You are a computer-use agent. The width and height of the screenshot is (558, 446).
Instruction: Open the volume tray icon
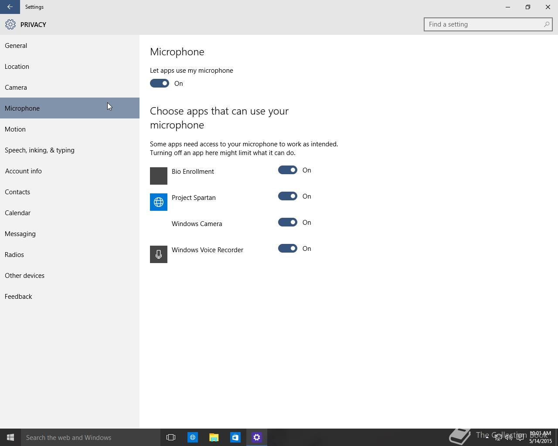point(509,437)
